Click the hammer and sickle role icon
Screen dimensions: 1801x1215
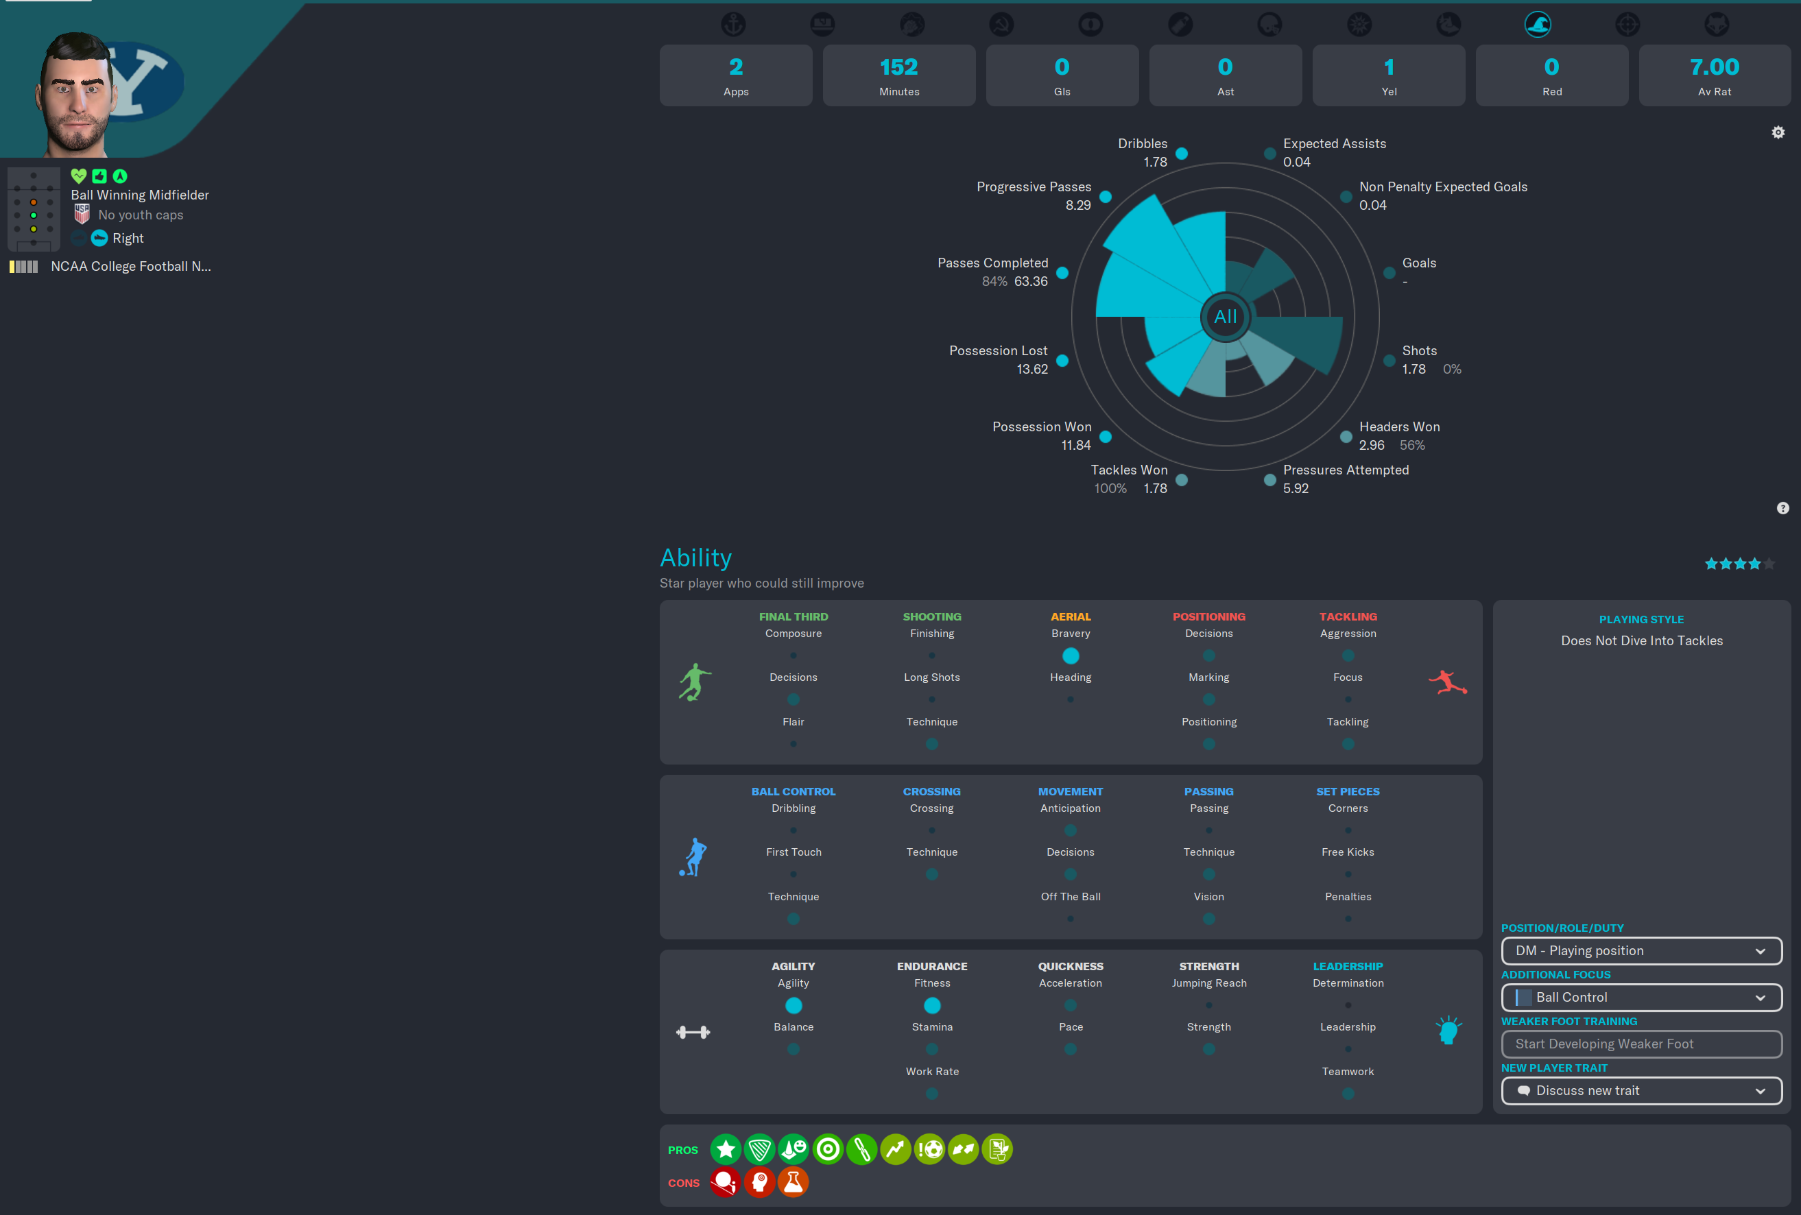[x=1001, y=24]
